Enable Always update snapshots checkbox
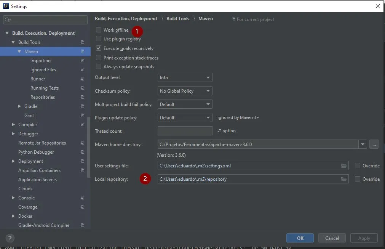Image resolution: width=385 pixels, height=249 pixels. click(x=99, y=67)
